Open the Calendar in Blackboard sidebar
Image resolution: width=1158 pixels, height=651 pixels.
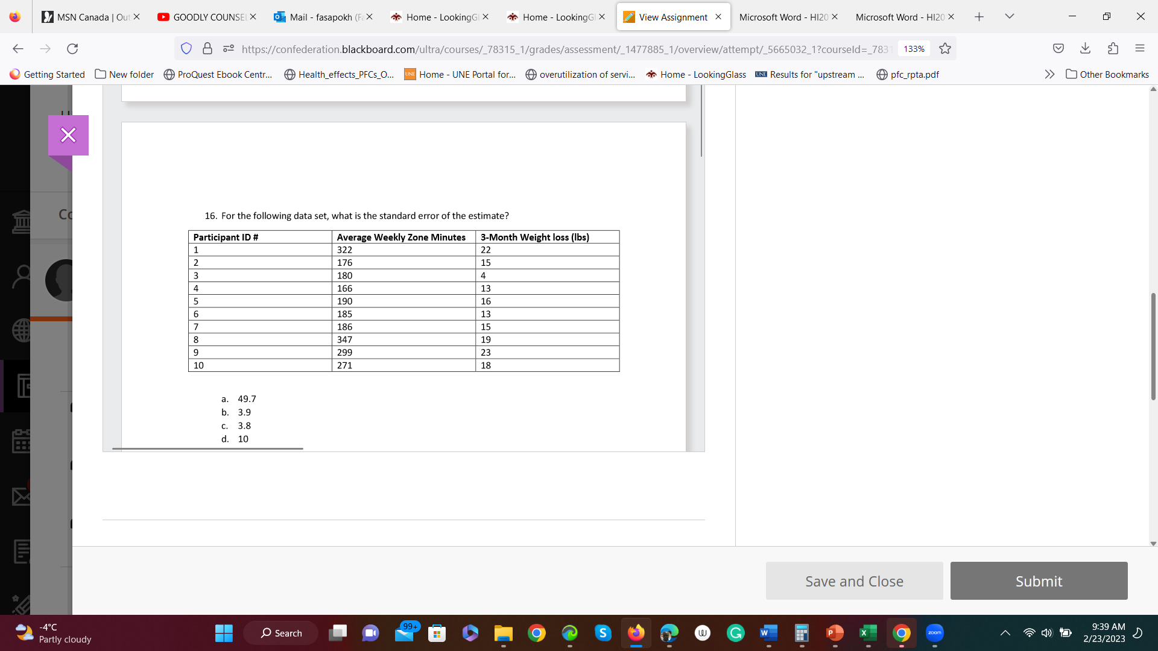tap(21, 442)
